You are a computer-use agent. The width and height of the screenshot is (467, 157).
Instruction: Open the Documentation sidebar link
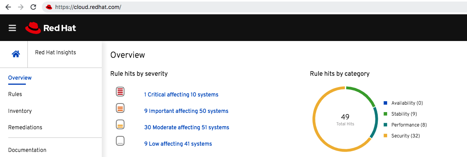click(x=27, y=150)
